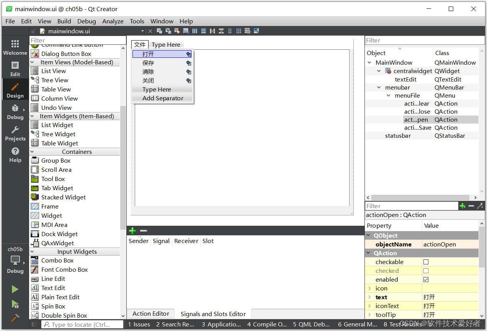The width and height of the screenshot is (487, 331).
Task: Select the Design mode icon
Action: [x=15, y=90]
